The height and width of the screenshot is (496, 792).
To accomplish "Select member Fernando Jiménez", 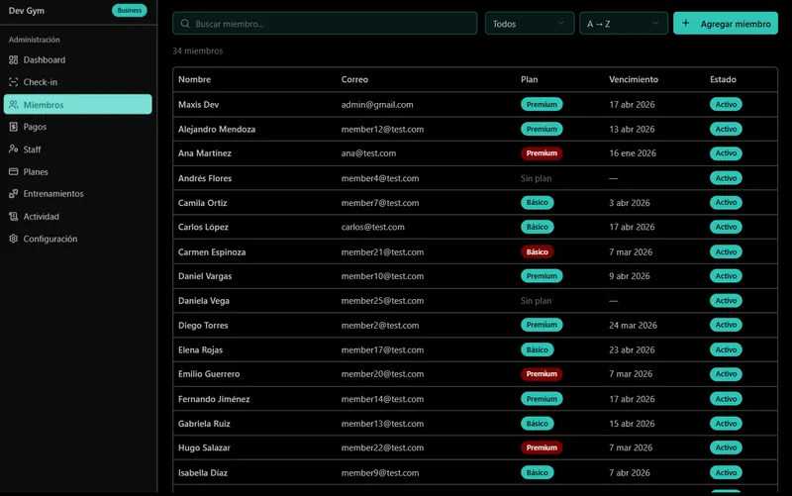I will [x=214, y=399].
